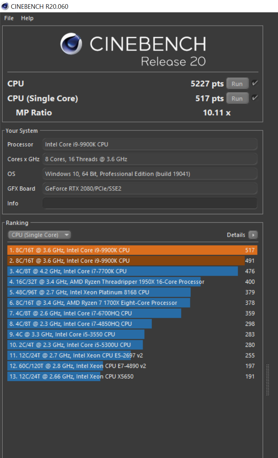Image resolution: width=278 pixels, height=458 pixels.
Task: Click the Processor field
Action: click(150, 144)
